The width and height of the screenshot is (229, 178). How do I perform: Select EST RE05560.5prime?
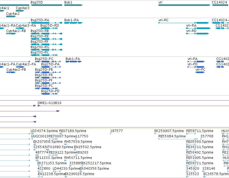(x=191, y=144)
